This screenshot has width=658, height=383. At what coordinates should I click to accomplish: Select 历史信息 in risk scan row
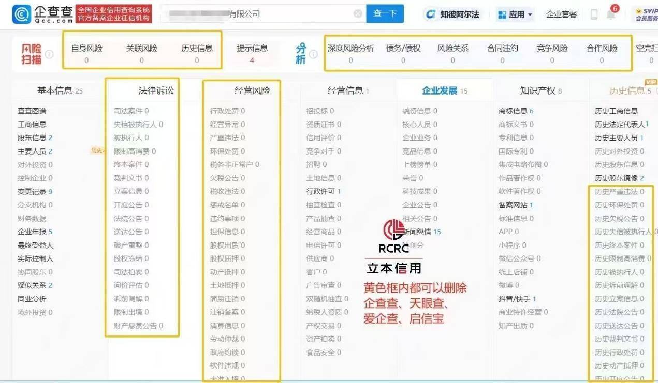coord(197,53)
